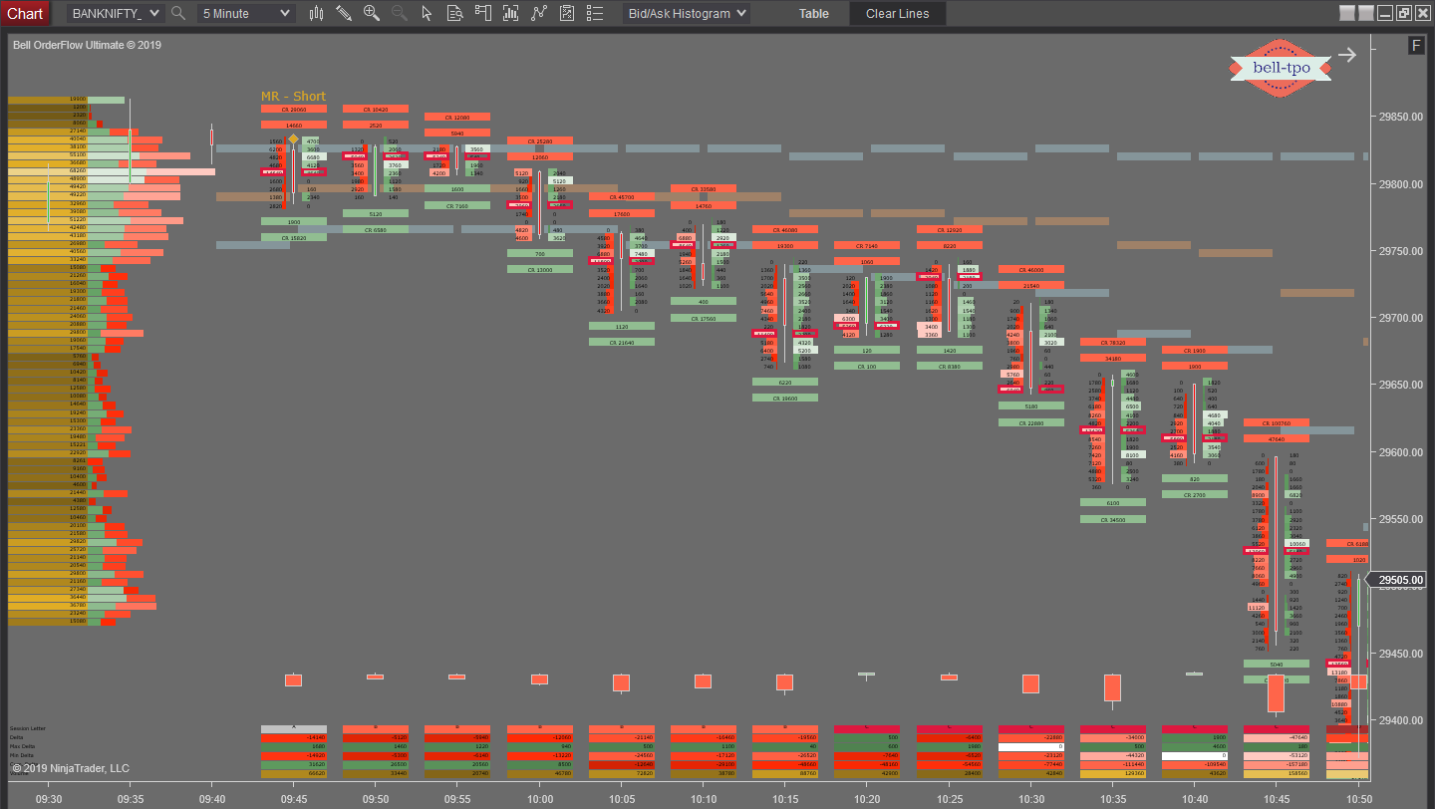Viewport: 1435px width, 809px height.
Task: Click the F button on price axis
Action: coord(1416,45)
